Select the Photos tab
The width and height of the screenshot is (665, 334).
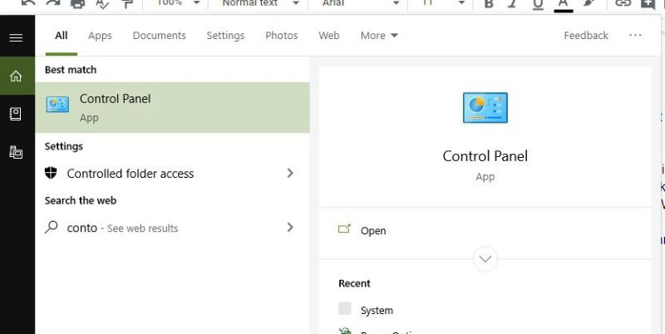pos(281,36)
